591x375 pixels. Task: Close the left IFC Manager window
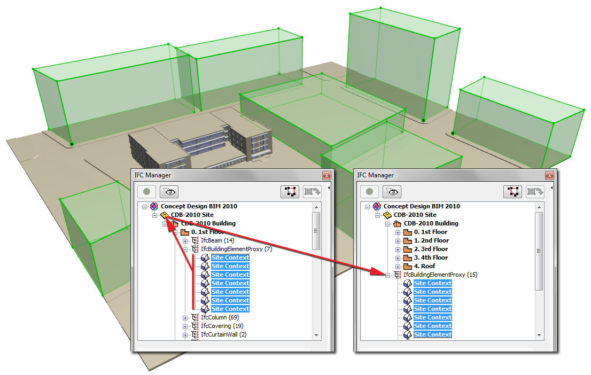tap(327, 176)
